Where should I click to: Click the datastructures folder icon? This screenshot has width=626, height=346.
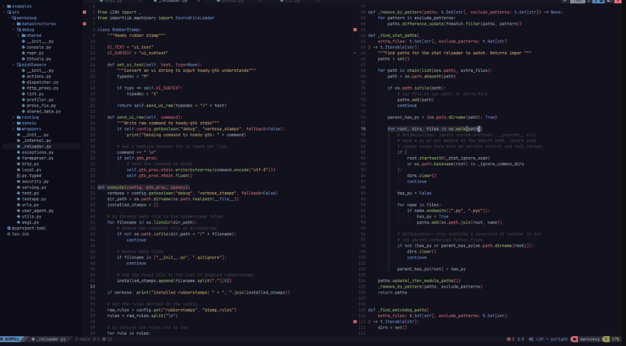point(19,24)
